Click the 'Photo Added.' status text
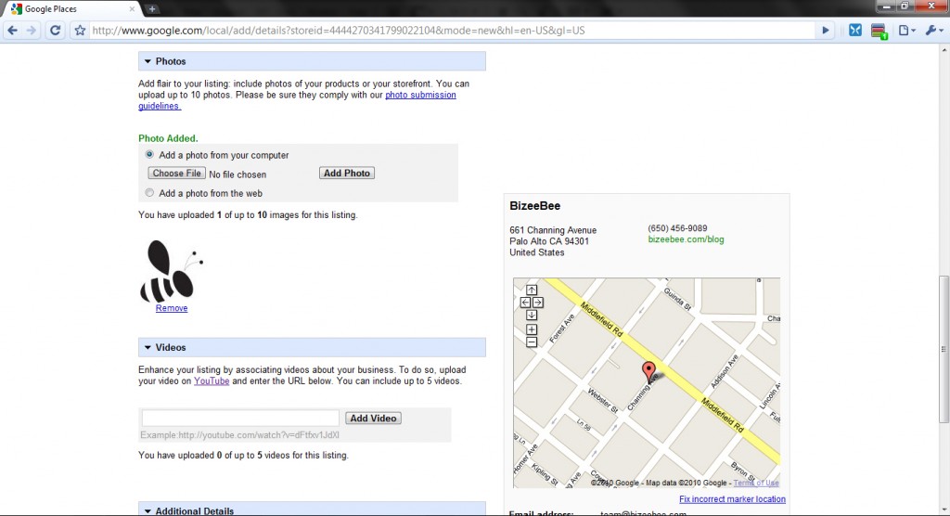 click(x=168, y=138)
